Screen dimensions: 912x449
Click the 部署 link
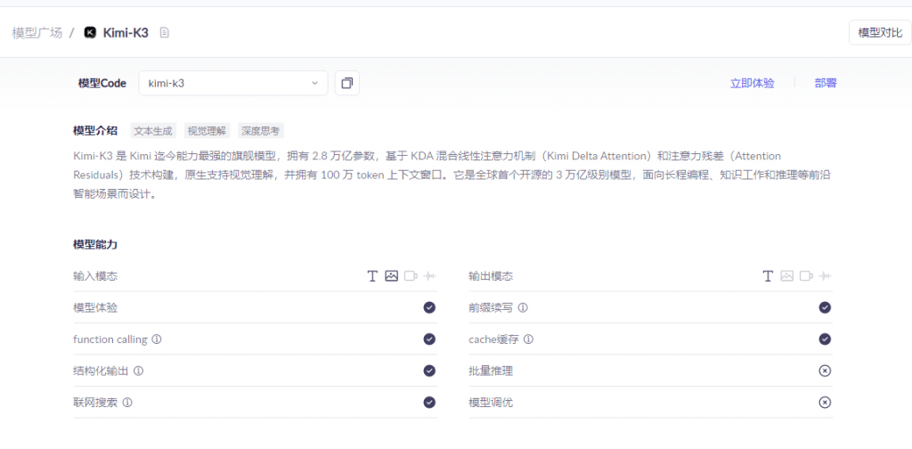[826, 83]
